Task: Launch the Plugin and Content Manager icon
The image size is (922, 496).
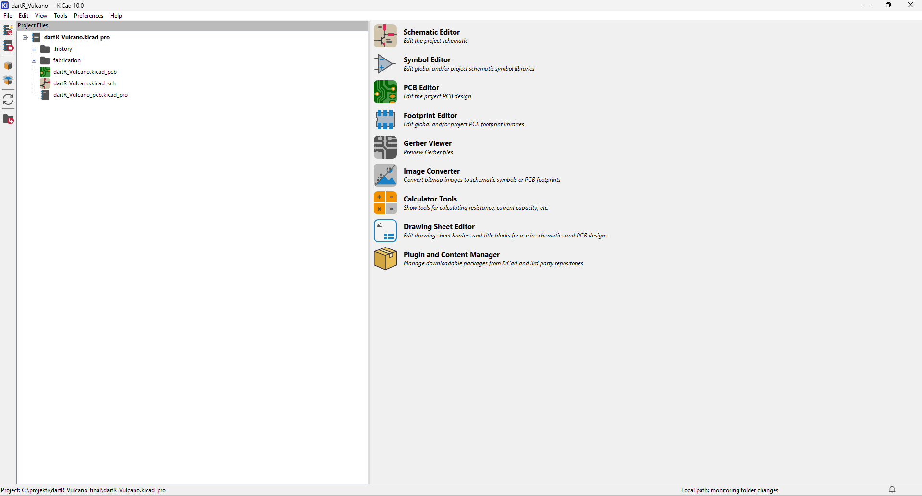Action: [385, 259]
